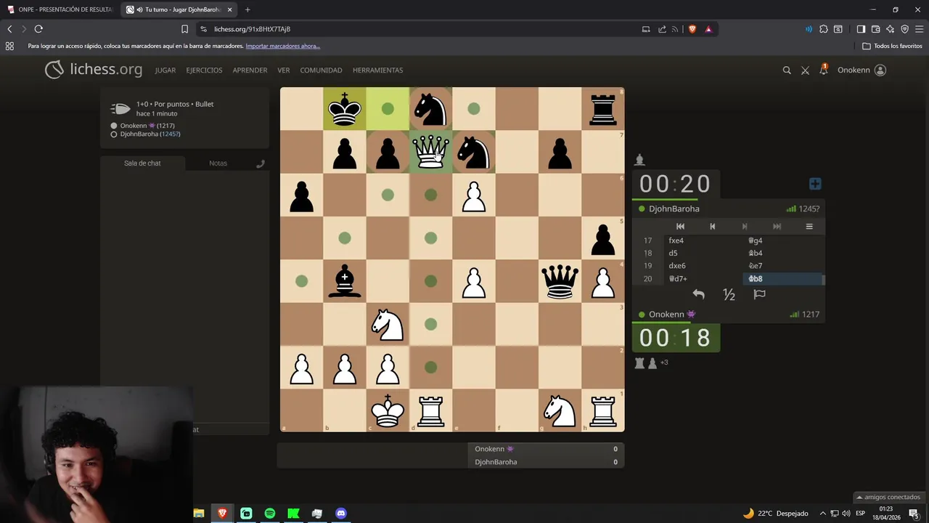This screenshot has width=929, height=523.
Task: Open the browser main hamburger menu
Action: click(x=919, y=29)
